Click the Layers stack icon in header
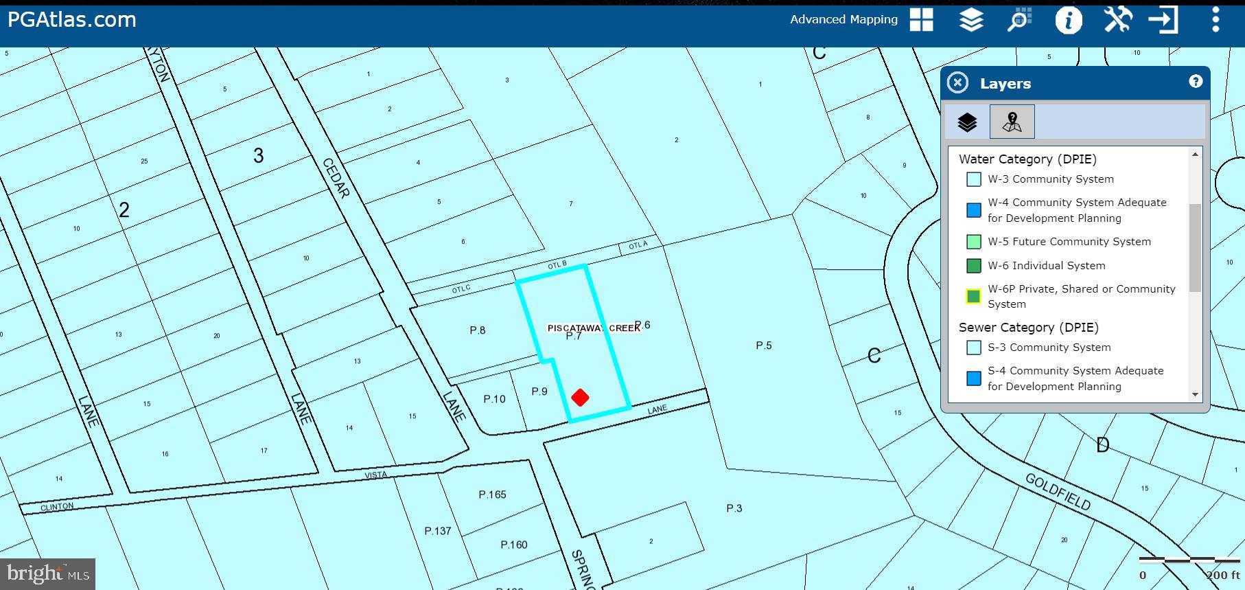The image size is (1245, 590). tap(971, 20)
